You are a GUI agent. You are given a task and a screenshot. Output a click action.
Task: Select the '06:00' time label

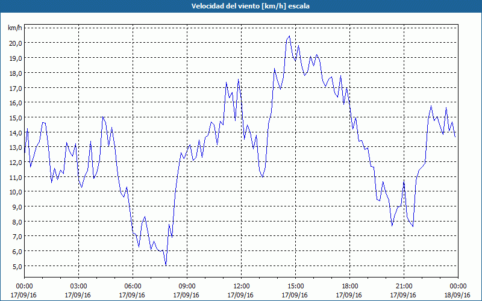click(133, 287)
